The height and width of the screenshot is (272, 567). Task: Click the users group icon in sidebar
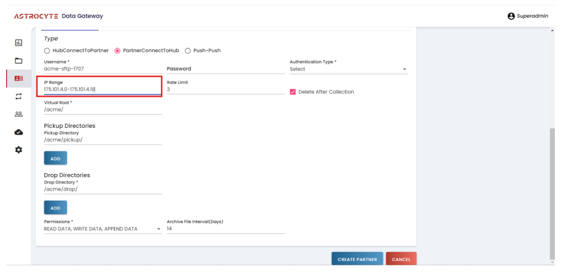[x=18, y=114]
